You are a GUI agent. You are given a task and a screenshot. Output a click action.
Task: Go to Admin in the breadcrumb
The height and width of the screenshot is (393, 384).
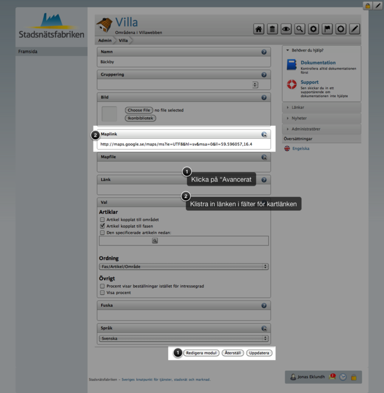(105, 41)
